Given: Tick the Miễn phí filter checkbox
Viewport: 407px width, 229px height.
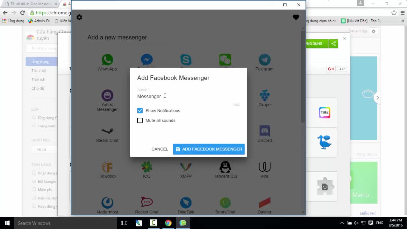Looking at the screenshot, I should tap(34, 190).
